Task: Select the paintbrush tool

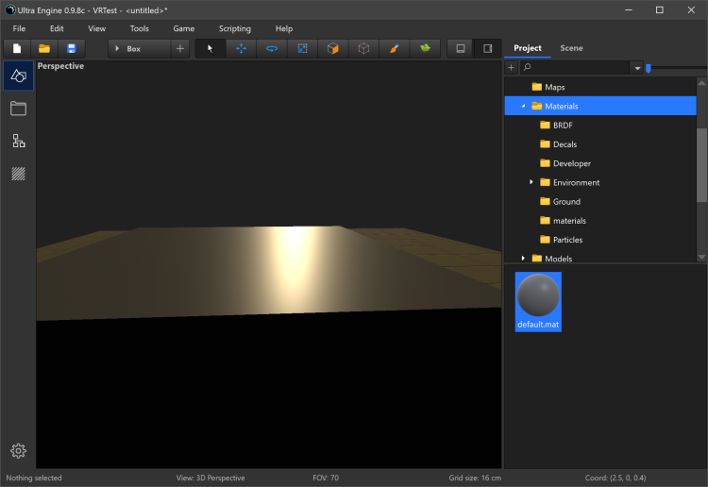Action: pos(395,48)
